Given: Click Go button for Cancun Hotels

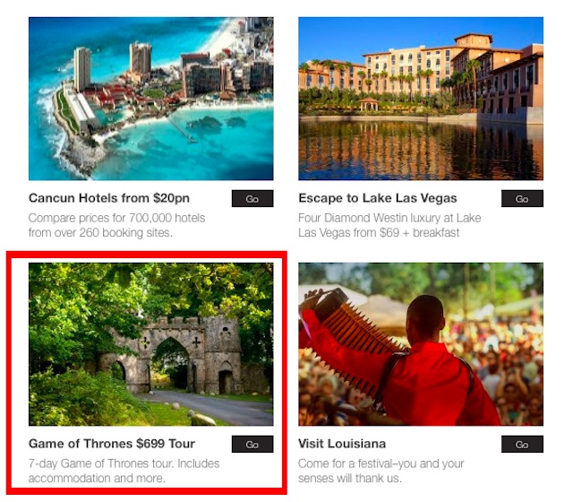Looking at the screenshot, I should (x=252, y=198).
